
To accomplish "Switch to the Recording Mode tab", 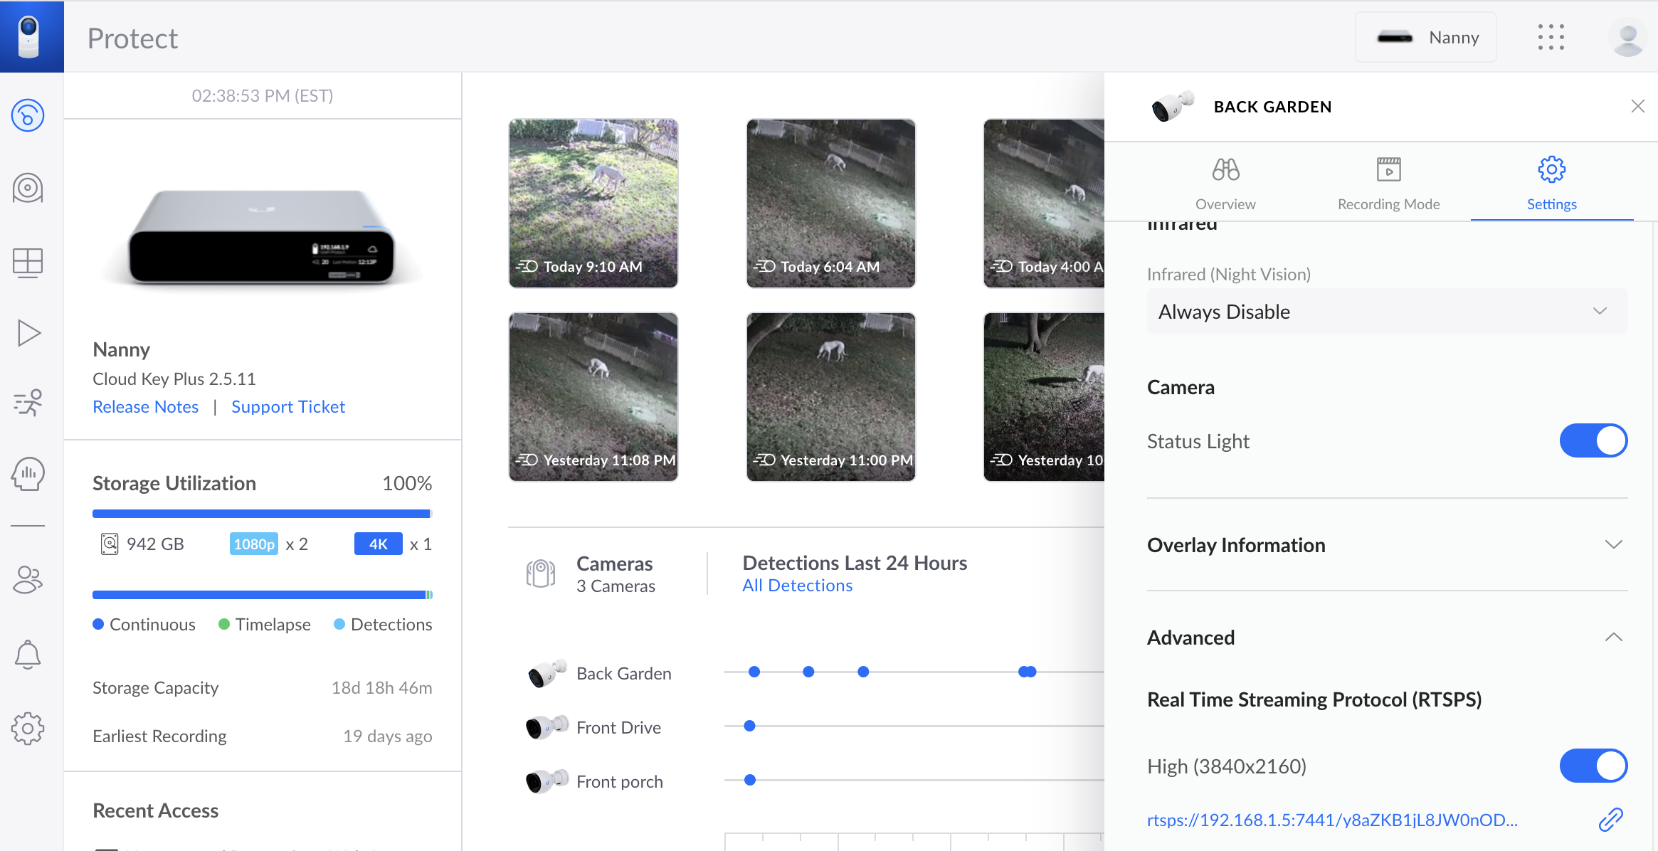I will [x=1388, y=184].
